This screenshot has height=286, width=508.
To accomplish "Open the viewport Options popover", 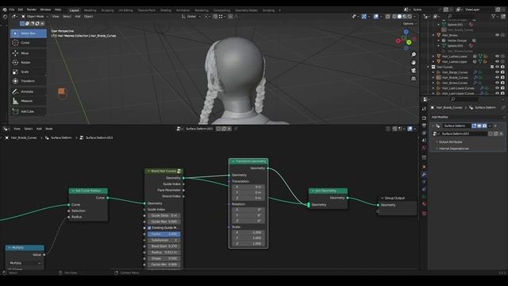I will pyautogui.click(x=410, y=24).
